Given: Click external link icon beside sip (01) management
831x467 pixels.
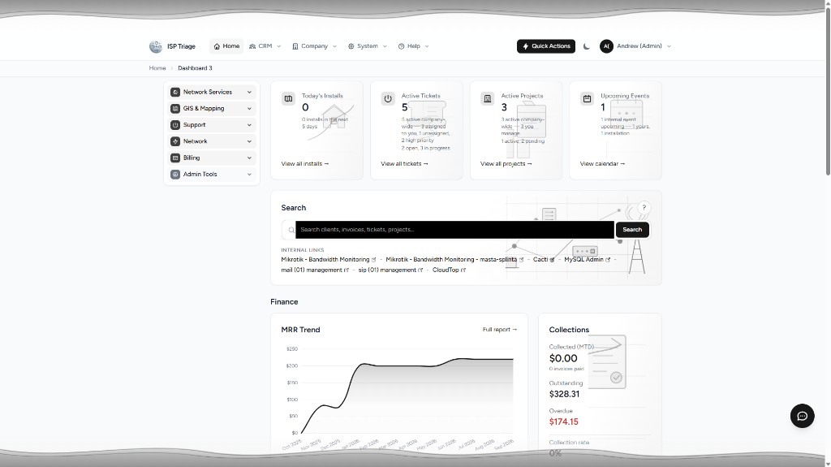Looking at the screenshot, I should 420,270.
